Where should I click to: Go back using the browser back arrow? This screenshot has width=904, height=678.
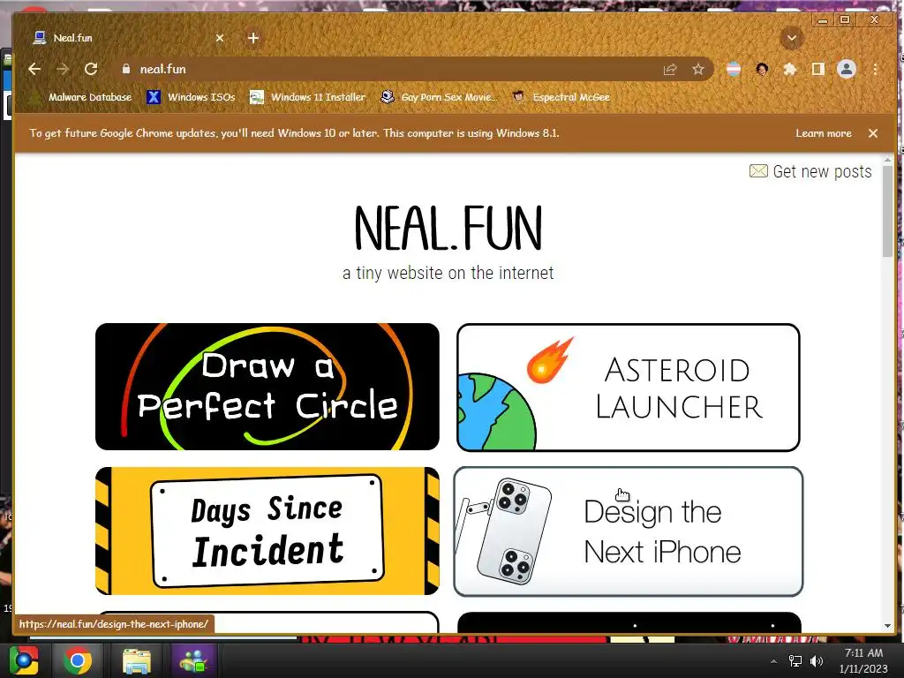(34, 69)
